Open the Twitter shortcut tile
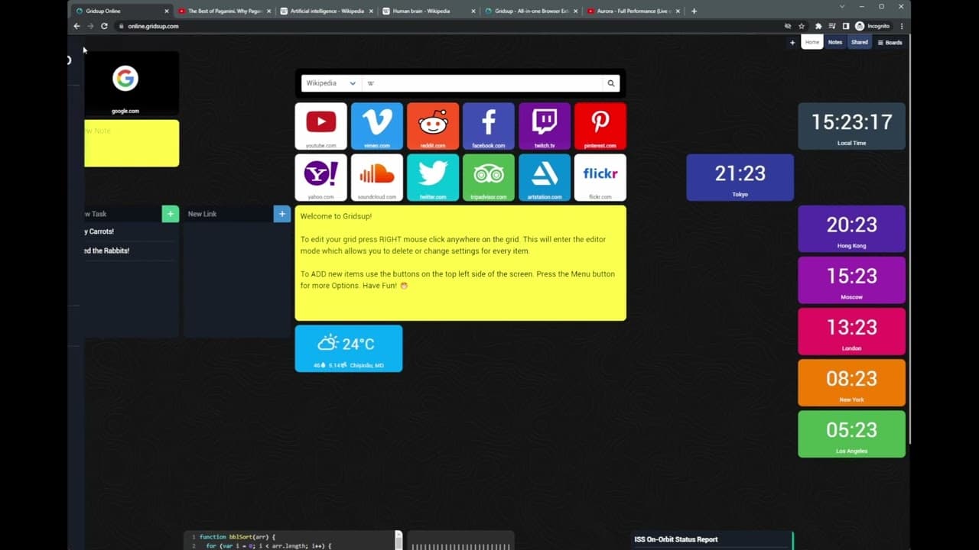The height and width of the screenshot is (550, 979). click(432, 177)
